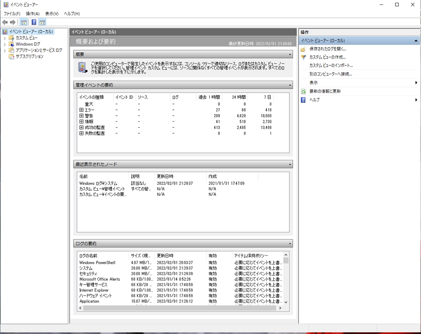The image size is (421, 334).
Task: Toggle the action pane toolbar icon
Action: [42, 22]
